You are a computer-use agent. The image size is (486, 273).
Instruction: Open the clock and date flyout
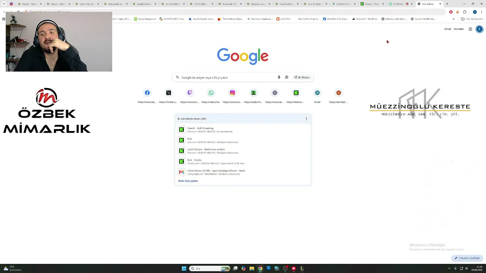477,268
